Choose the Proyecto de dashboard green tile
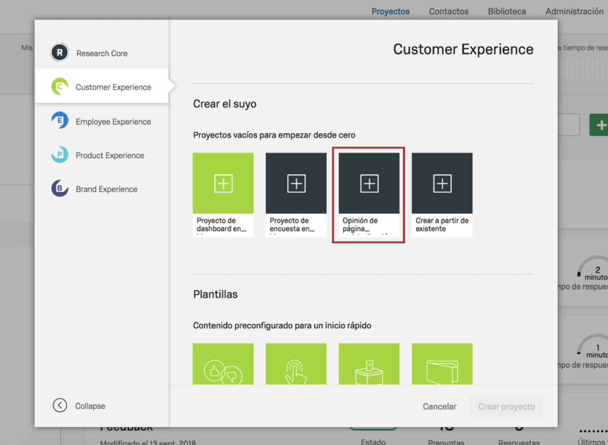The width and height of the screenshot is (608, 445). 223,195
